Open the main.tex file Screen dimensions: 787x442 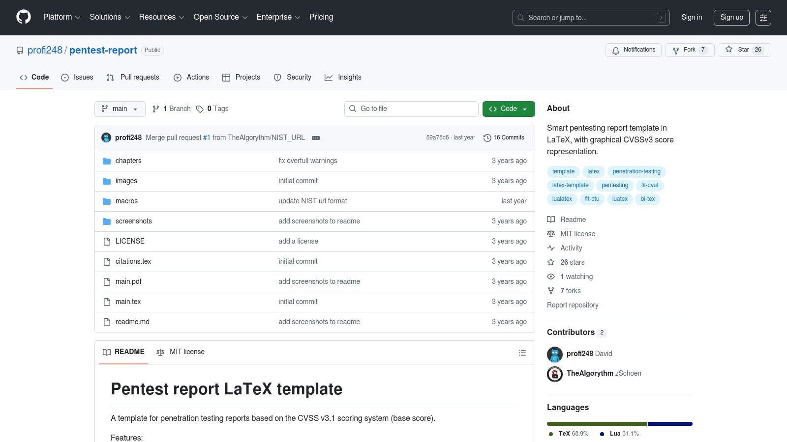pos(128,302)
